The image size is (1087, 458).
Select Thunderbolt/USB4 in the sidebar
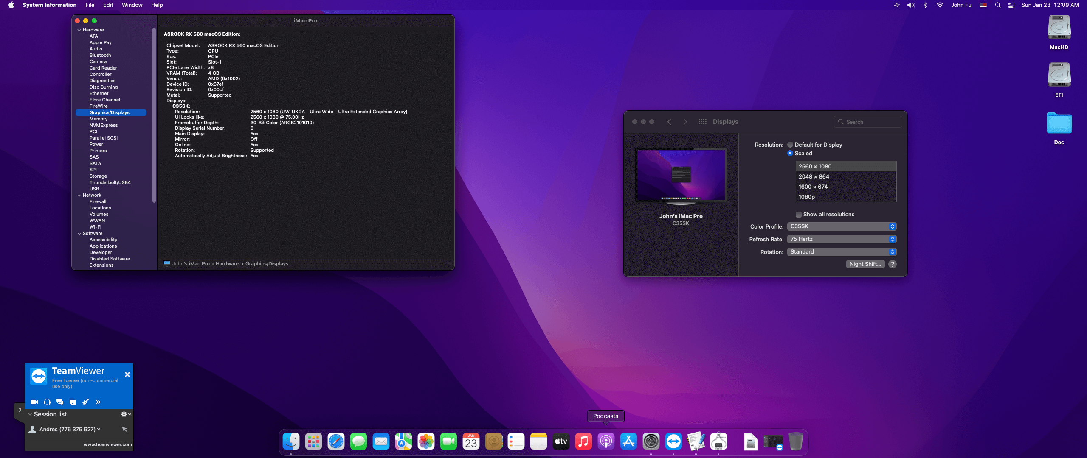pos(110,182)
